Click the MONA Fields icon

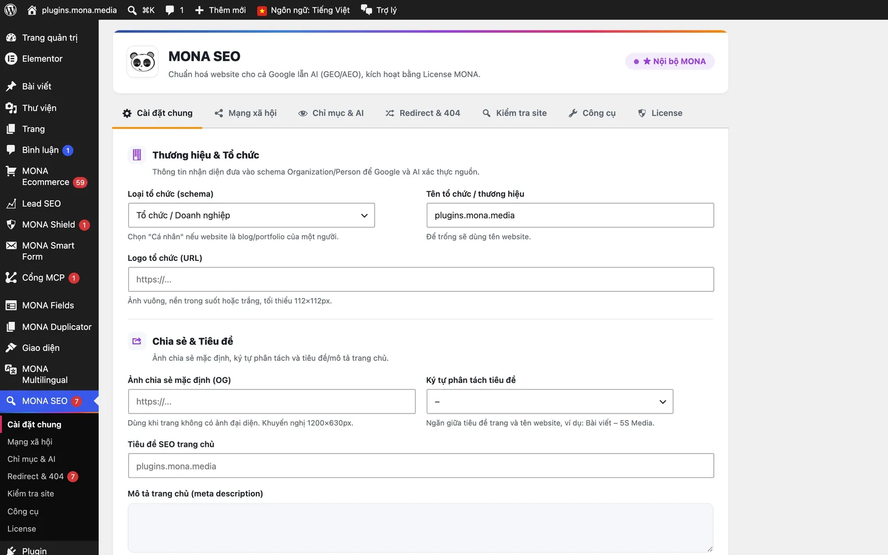11,306
